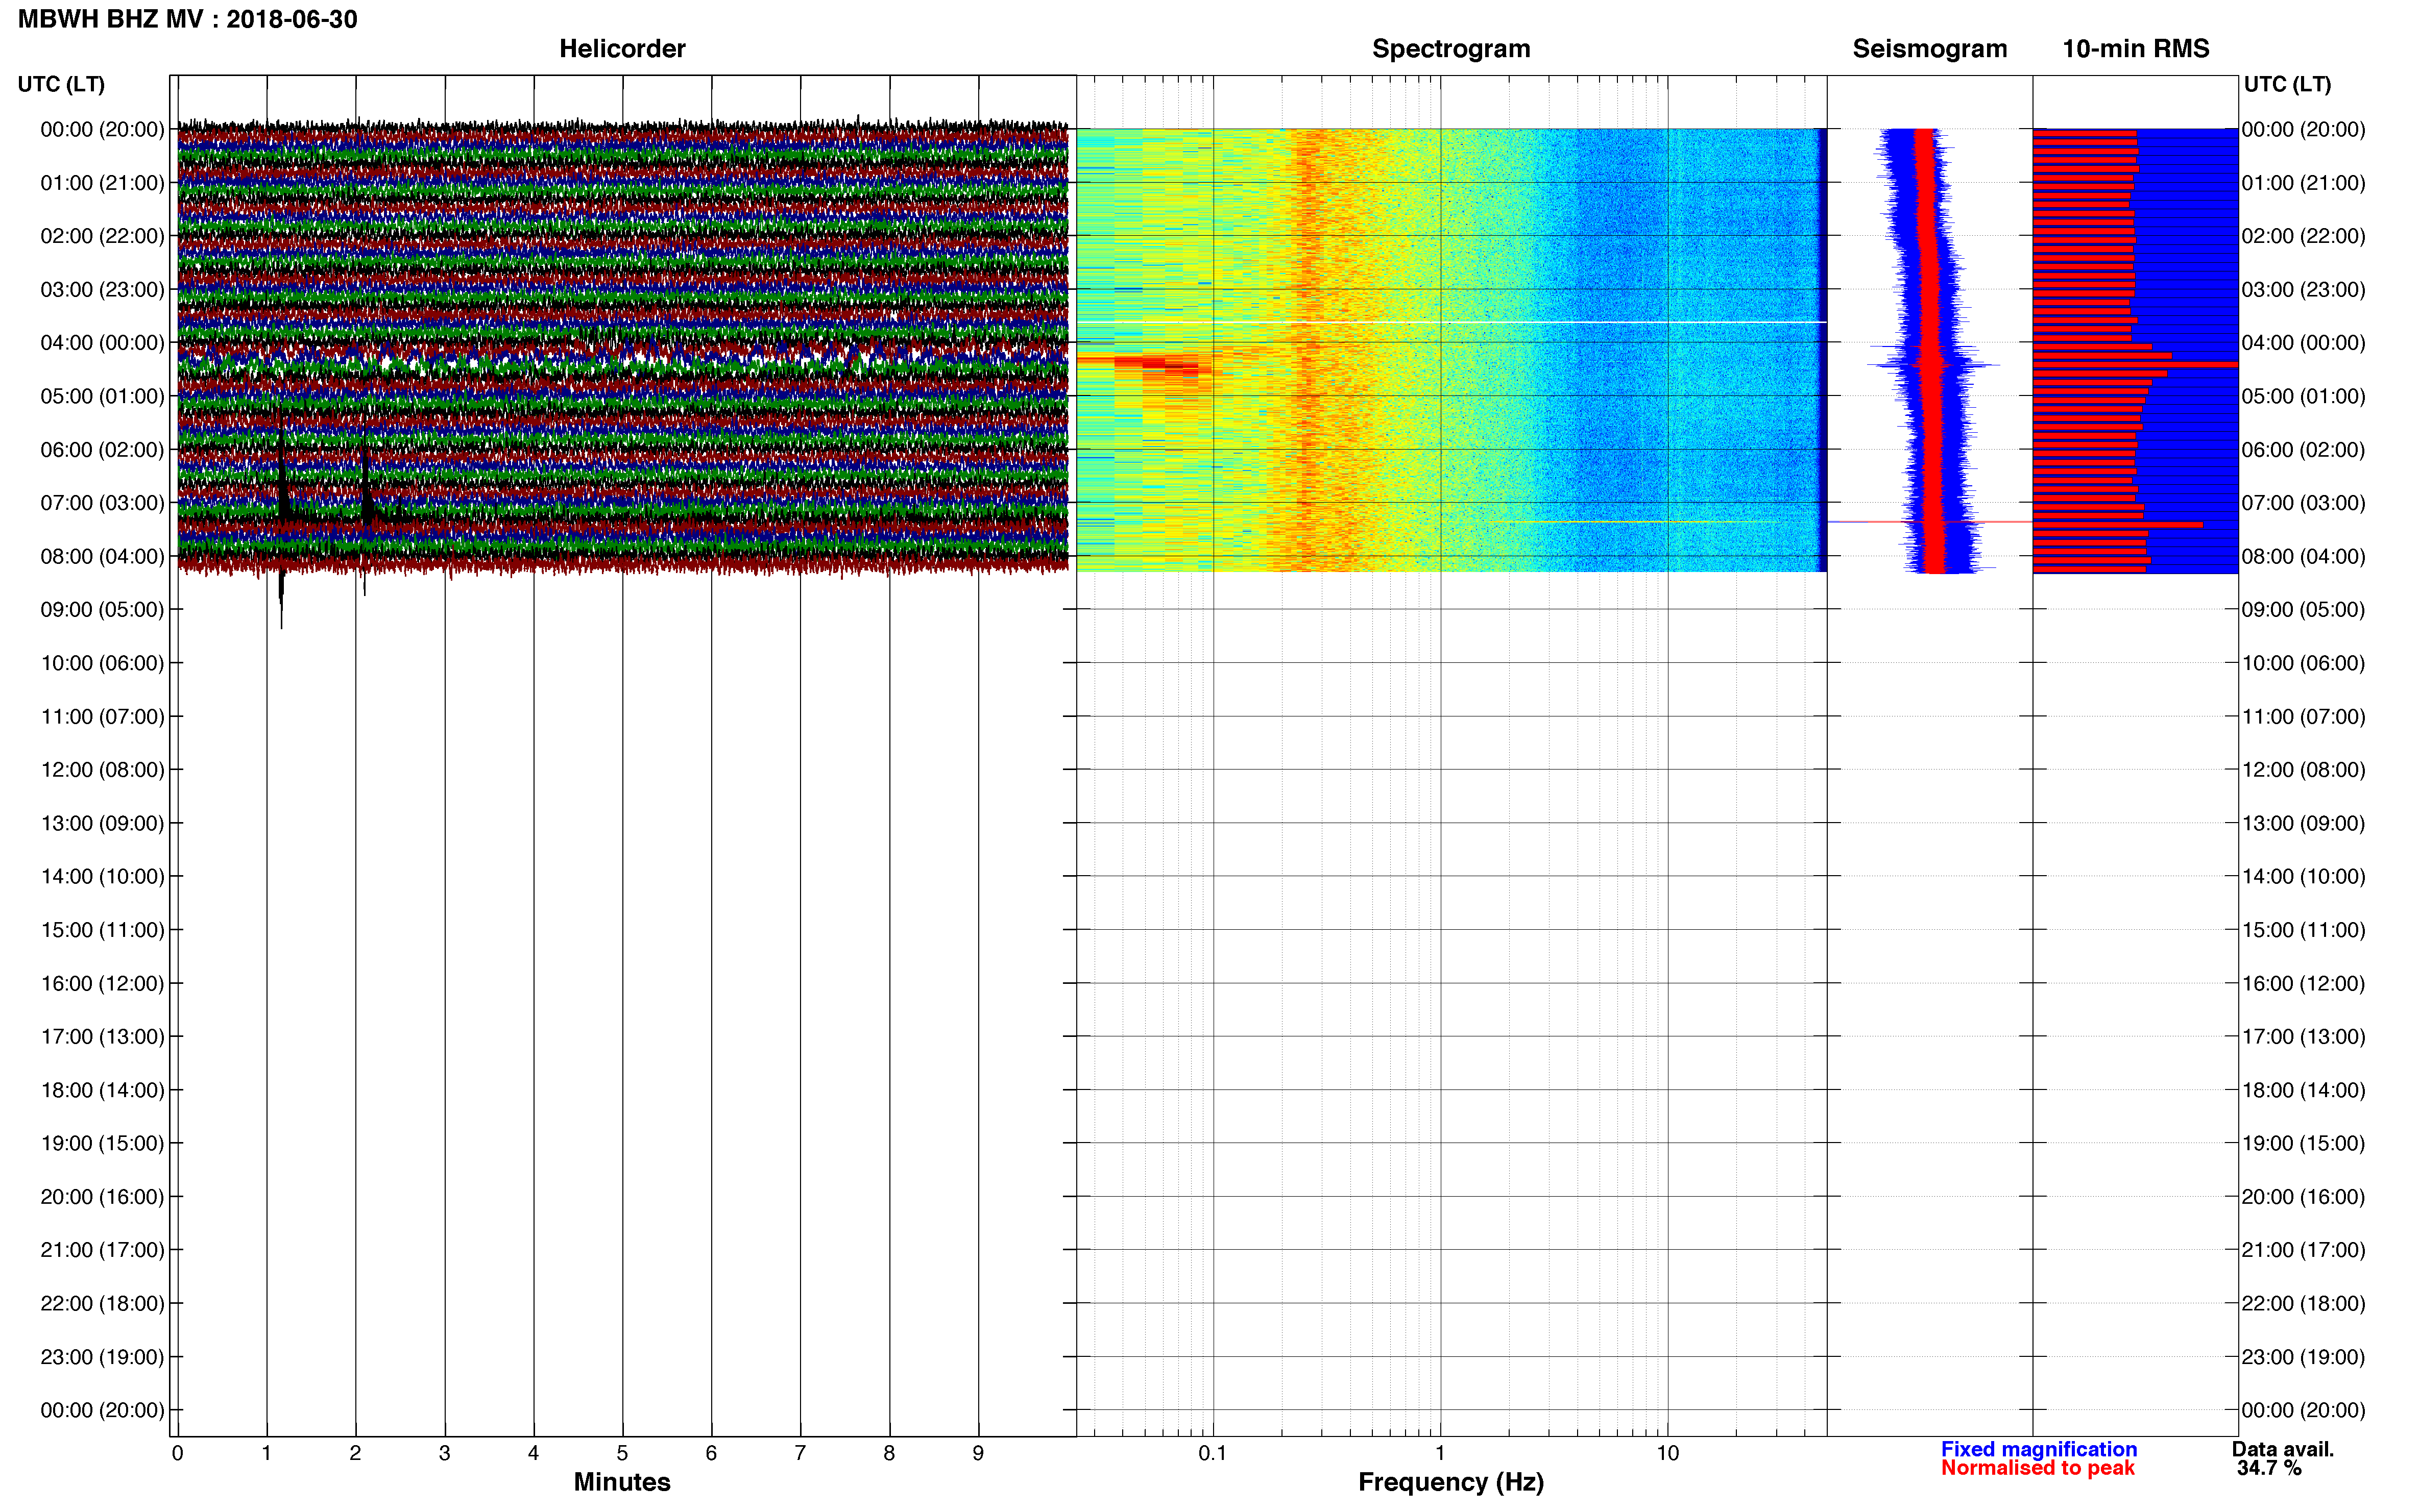
Task: Click the horizontal red spike line in seismogram
Action: [1931, 522]
